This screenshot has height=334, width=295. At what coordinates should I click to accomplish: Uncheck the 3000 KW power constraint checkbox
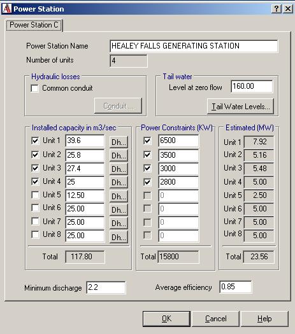pyautogui.click(x=147, y=169)
